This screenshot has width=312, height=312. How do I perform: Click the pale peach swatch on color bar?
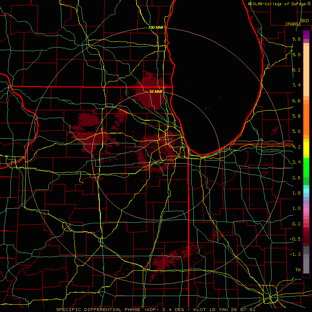tap(306, 71)
